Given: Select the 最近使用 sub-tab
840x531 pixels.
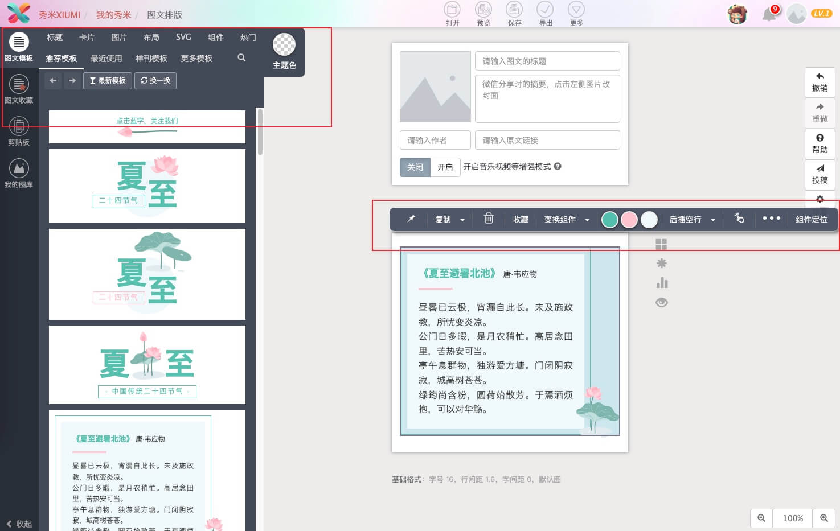Looking at the screenshot, I should 106,59.
